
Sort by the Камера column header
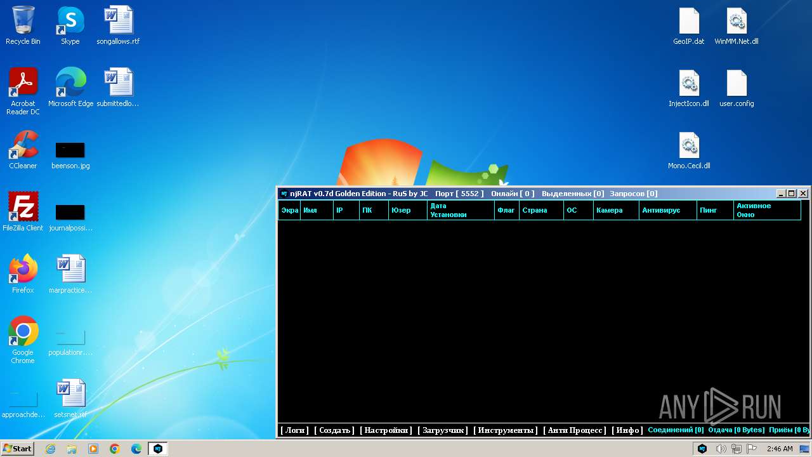point(616,210)
